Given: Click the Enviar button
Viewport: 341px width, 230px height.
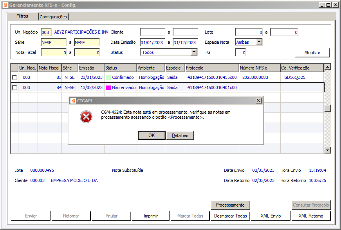Looking at the screenshot, I should tap(31, 216).
